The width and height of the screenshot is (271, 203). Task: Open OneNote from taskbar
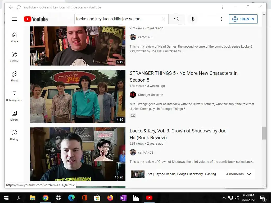click(123, 198)
